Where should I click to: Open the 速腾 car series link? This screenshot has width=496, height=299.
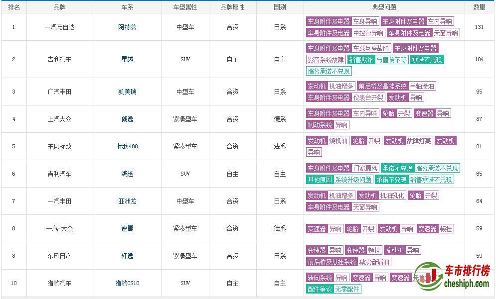127,228
